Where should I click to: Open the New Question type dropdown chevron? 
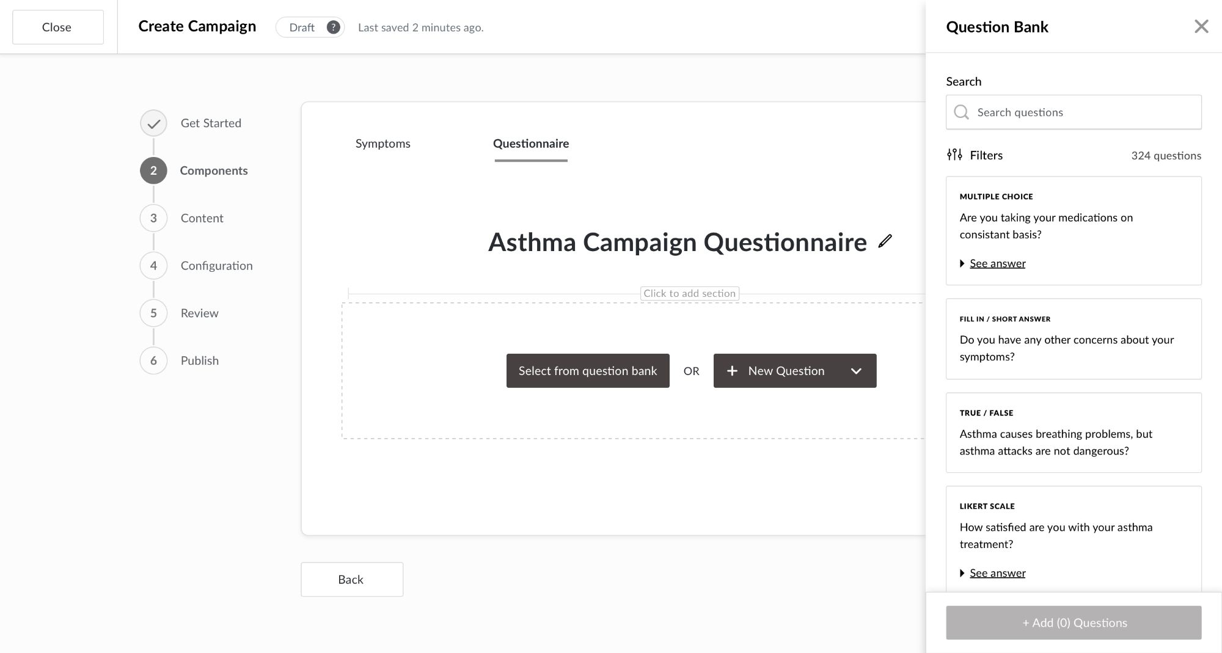coord(857,371)
